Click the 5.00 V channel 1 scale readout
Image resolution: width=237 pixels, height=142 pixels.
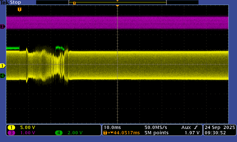click(28, 128)
